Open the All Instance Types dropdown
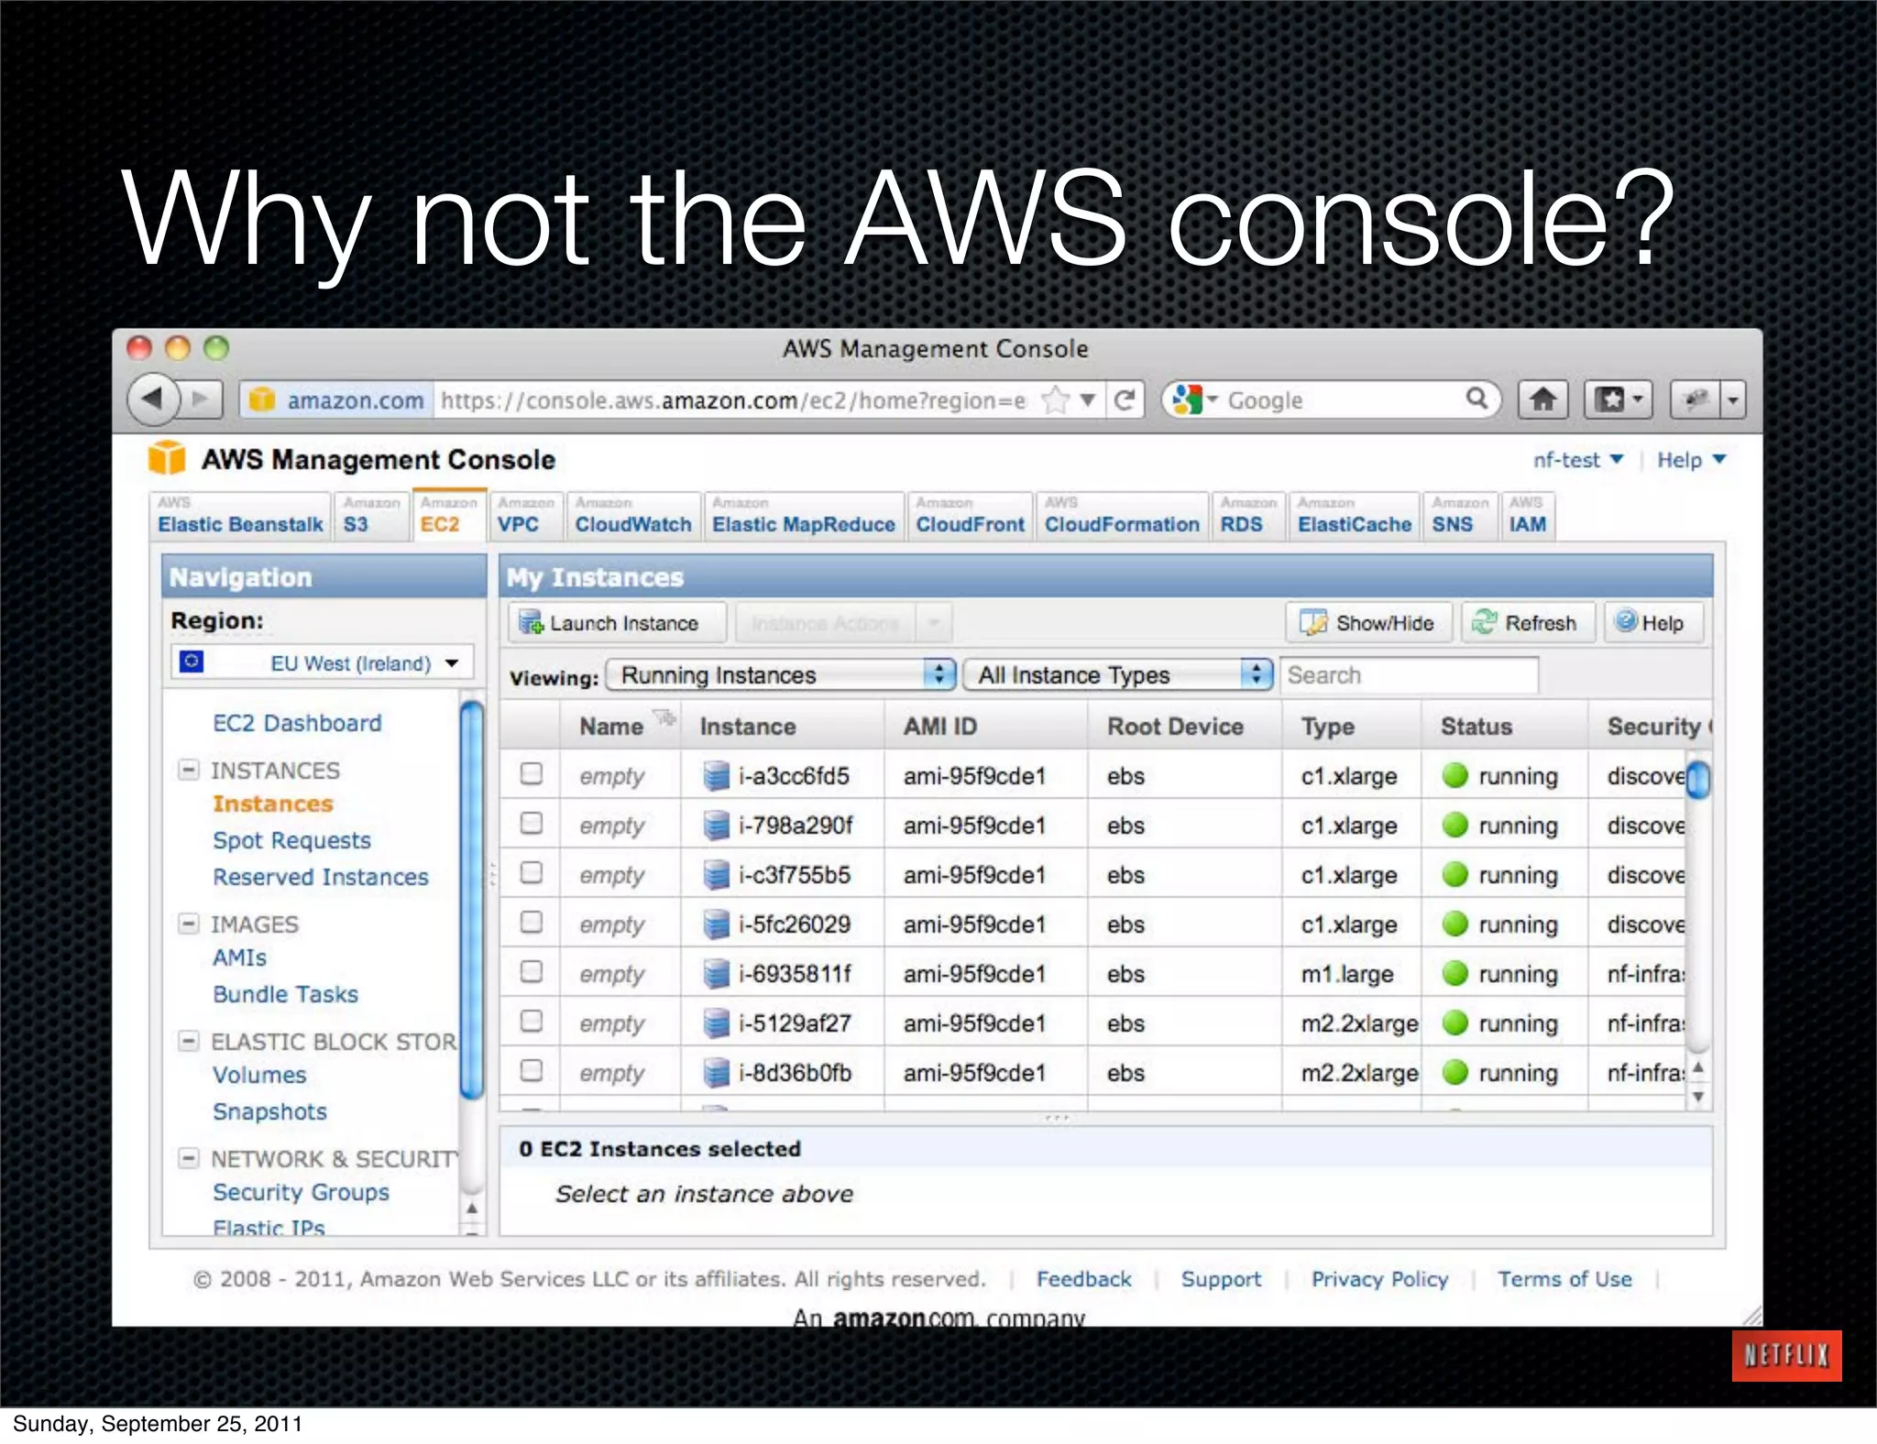The height and width of the screenshot is (1444, 1877). point(1119,675)
